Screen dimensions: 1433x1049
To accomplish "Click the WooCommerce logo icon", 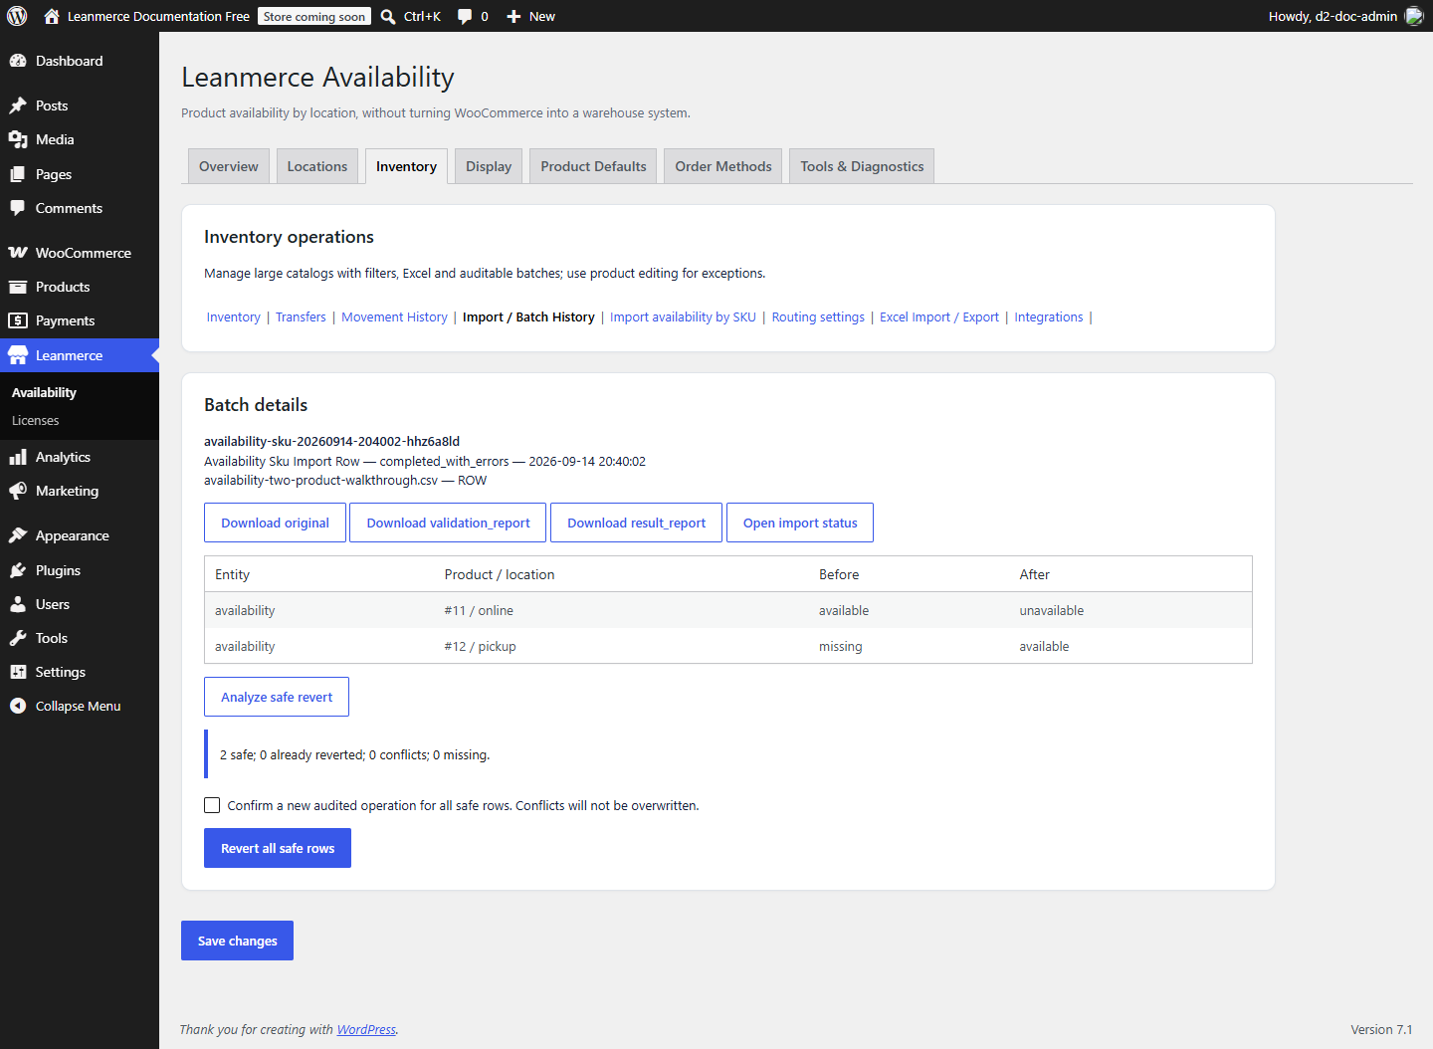I will click(x=18, y=253).
